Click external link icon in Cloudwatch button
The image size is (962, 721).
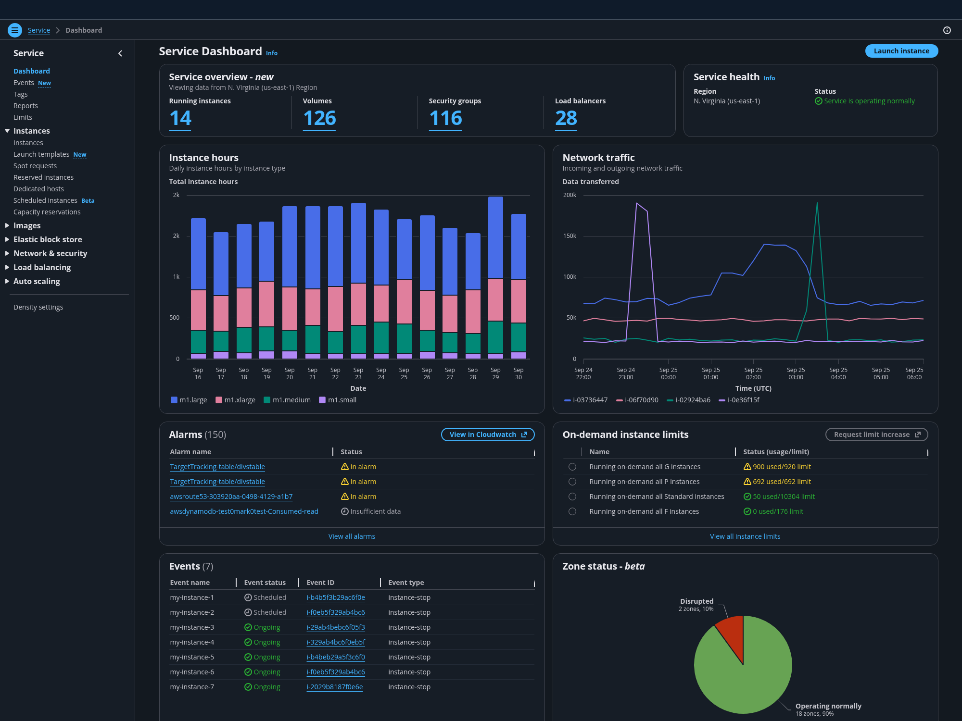[524, 435]
